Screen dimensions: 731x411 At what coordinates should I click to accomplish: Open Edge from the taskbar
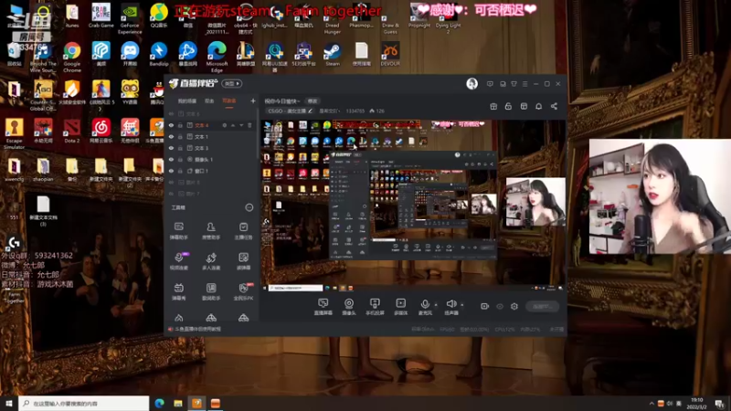pos(159,403)
